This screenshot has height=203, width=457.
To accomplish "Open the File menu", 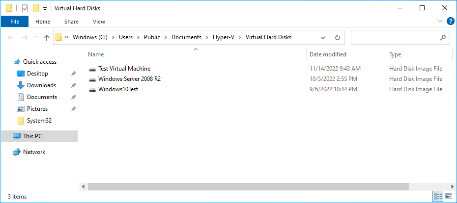I will pos(15,22).
